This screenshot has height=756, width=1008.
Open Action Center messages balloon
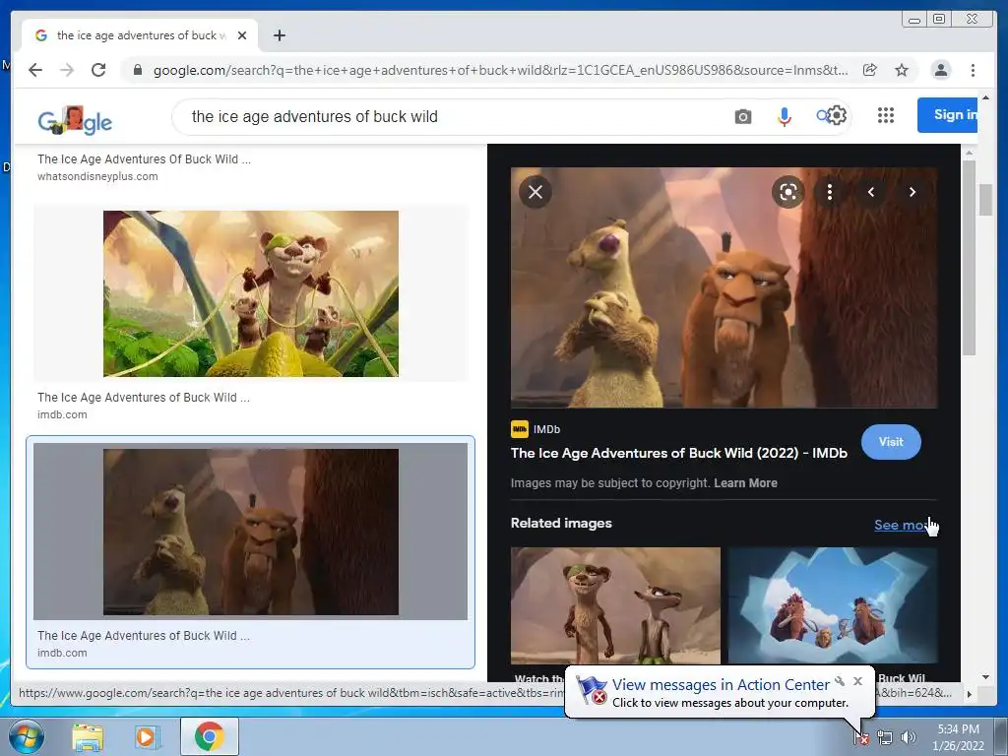(720, 692)
